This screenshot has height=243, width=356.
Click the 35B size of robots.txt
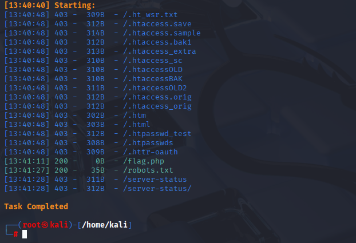[98, 170]
